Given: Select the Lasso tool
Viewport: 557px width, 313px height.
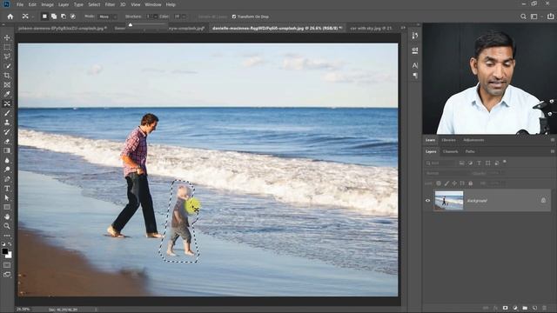Looking at the screenshot, I should pos(7,57).
